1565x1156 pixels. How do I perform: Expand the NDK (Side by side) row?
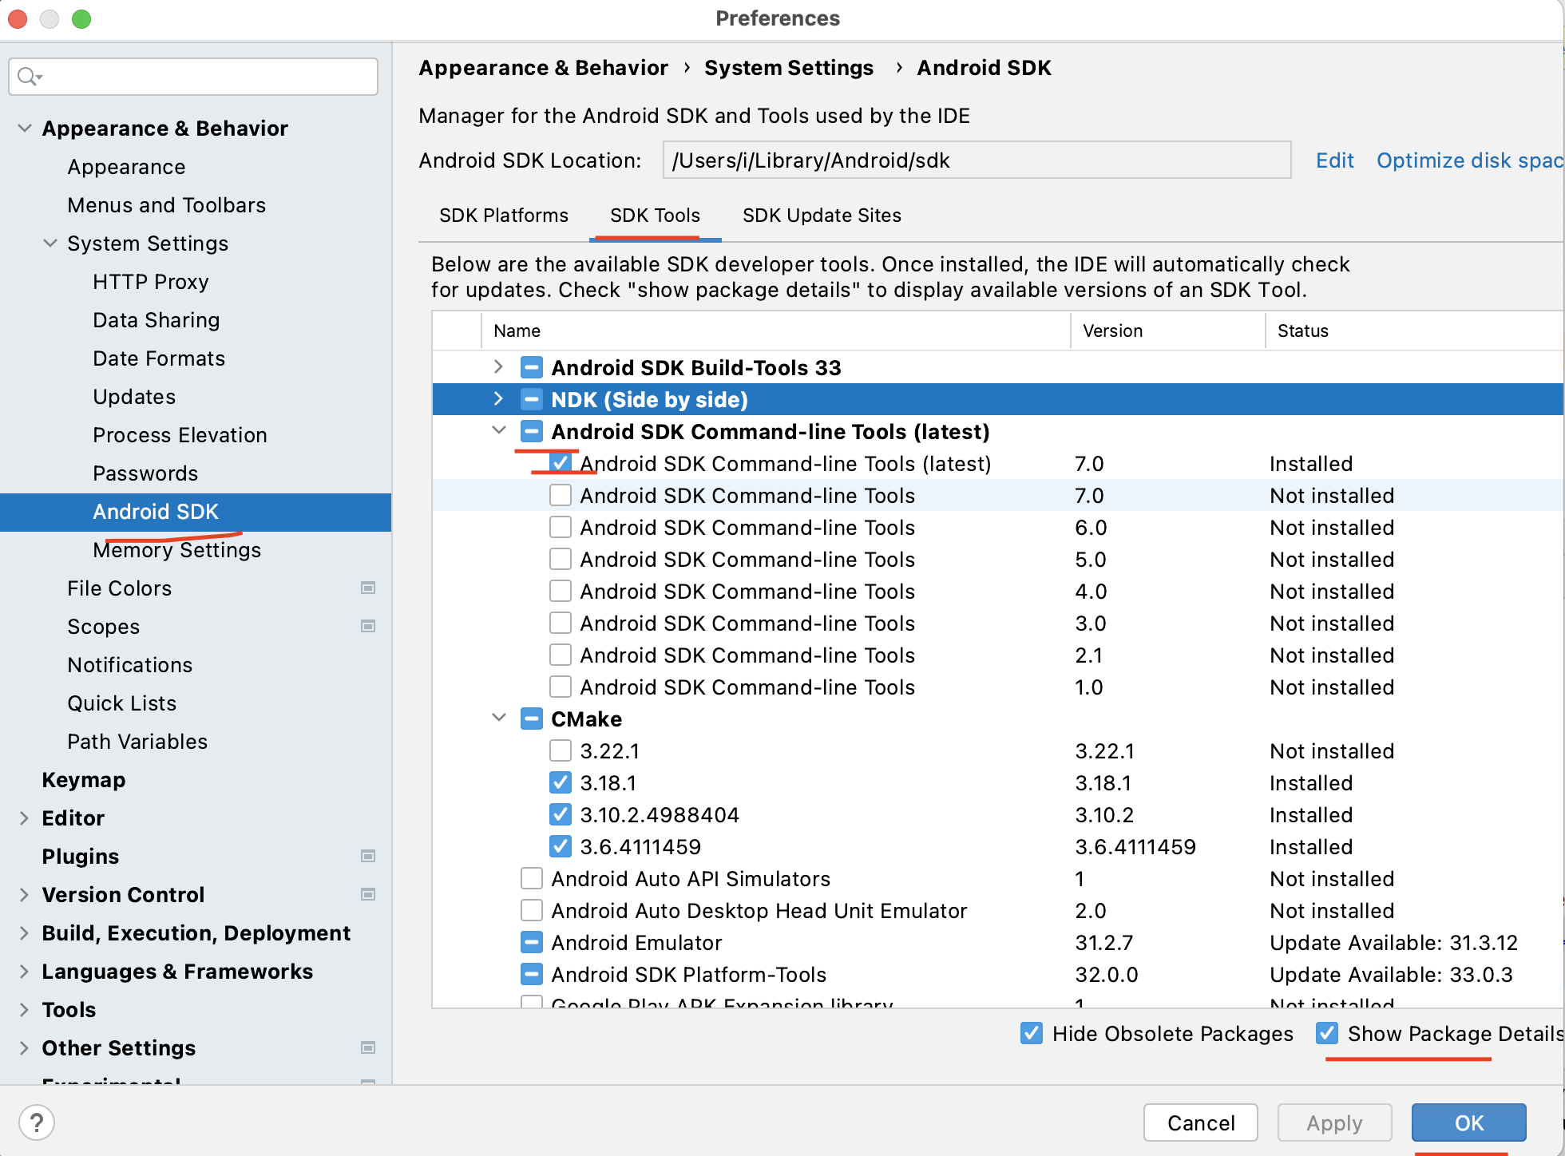click(x=499, y=399)
